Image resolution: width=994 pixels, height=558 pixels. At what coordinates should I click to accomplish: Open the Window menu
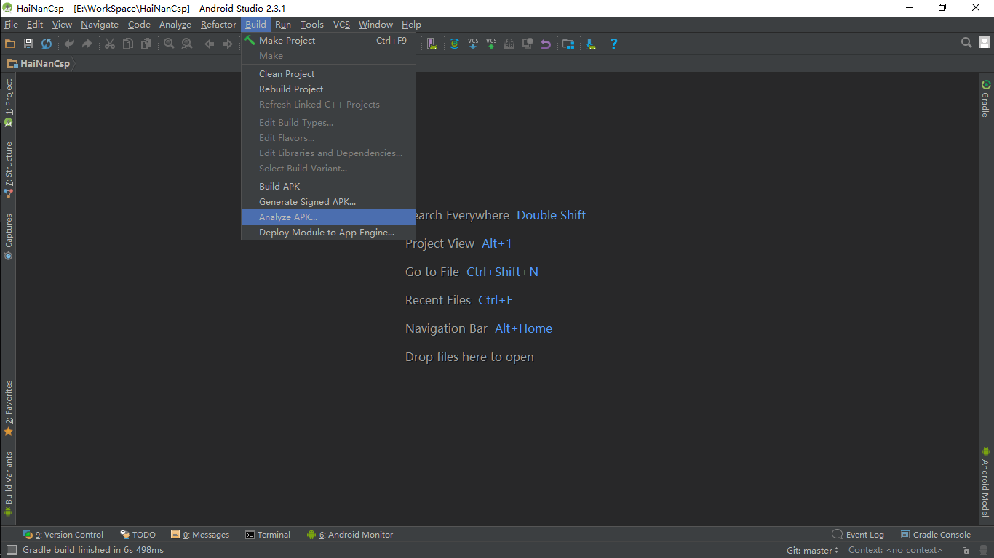(x=375, y=25)
